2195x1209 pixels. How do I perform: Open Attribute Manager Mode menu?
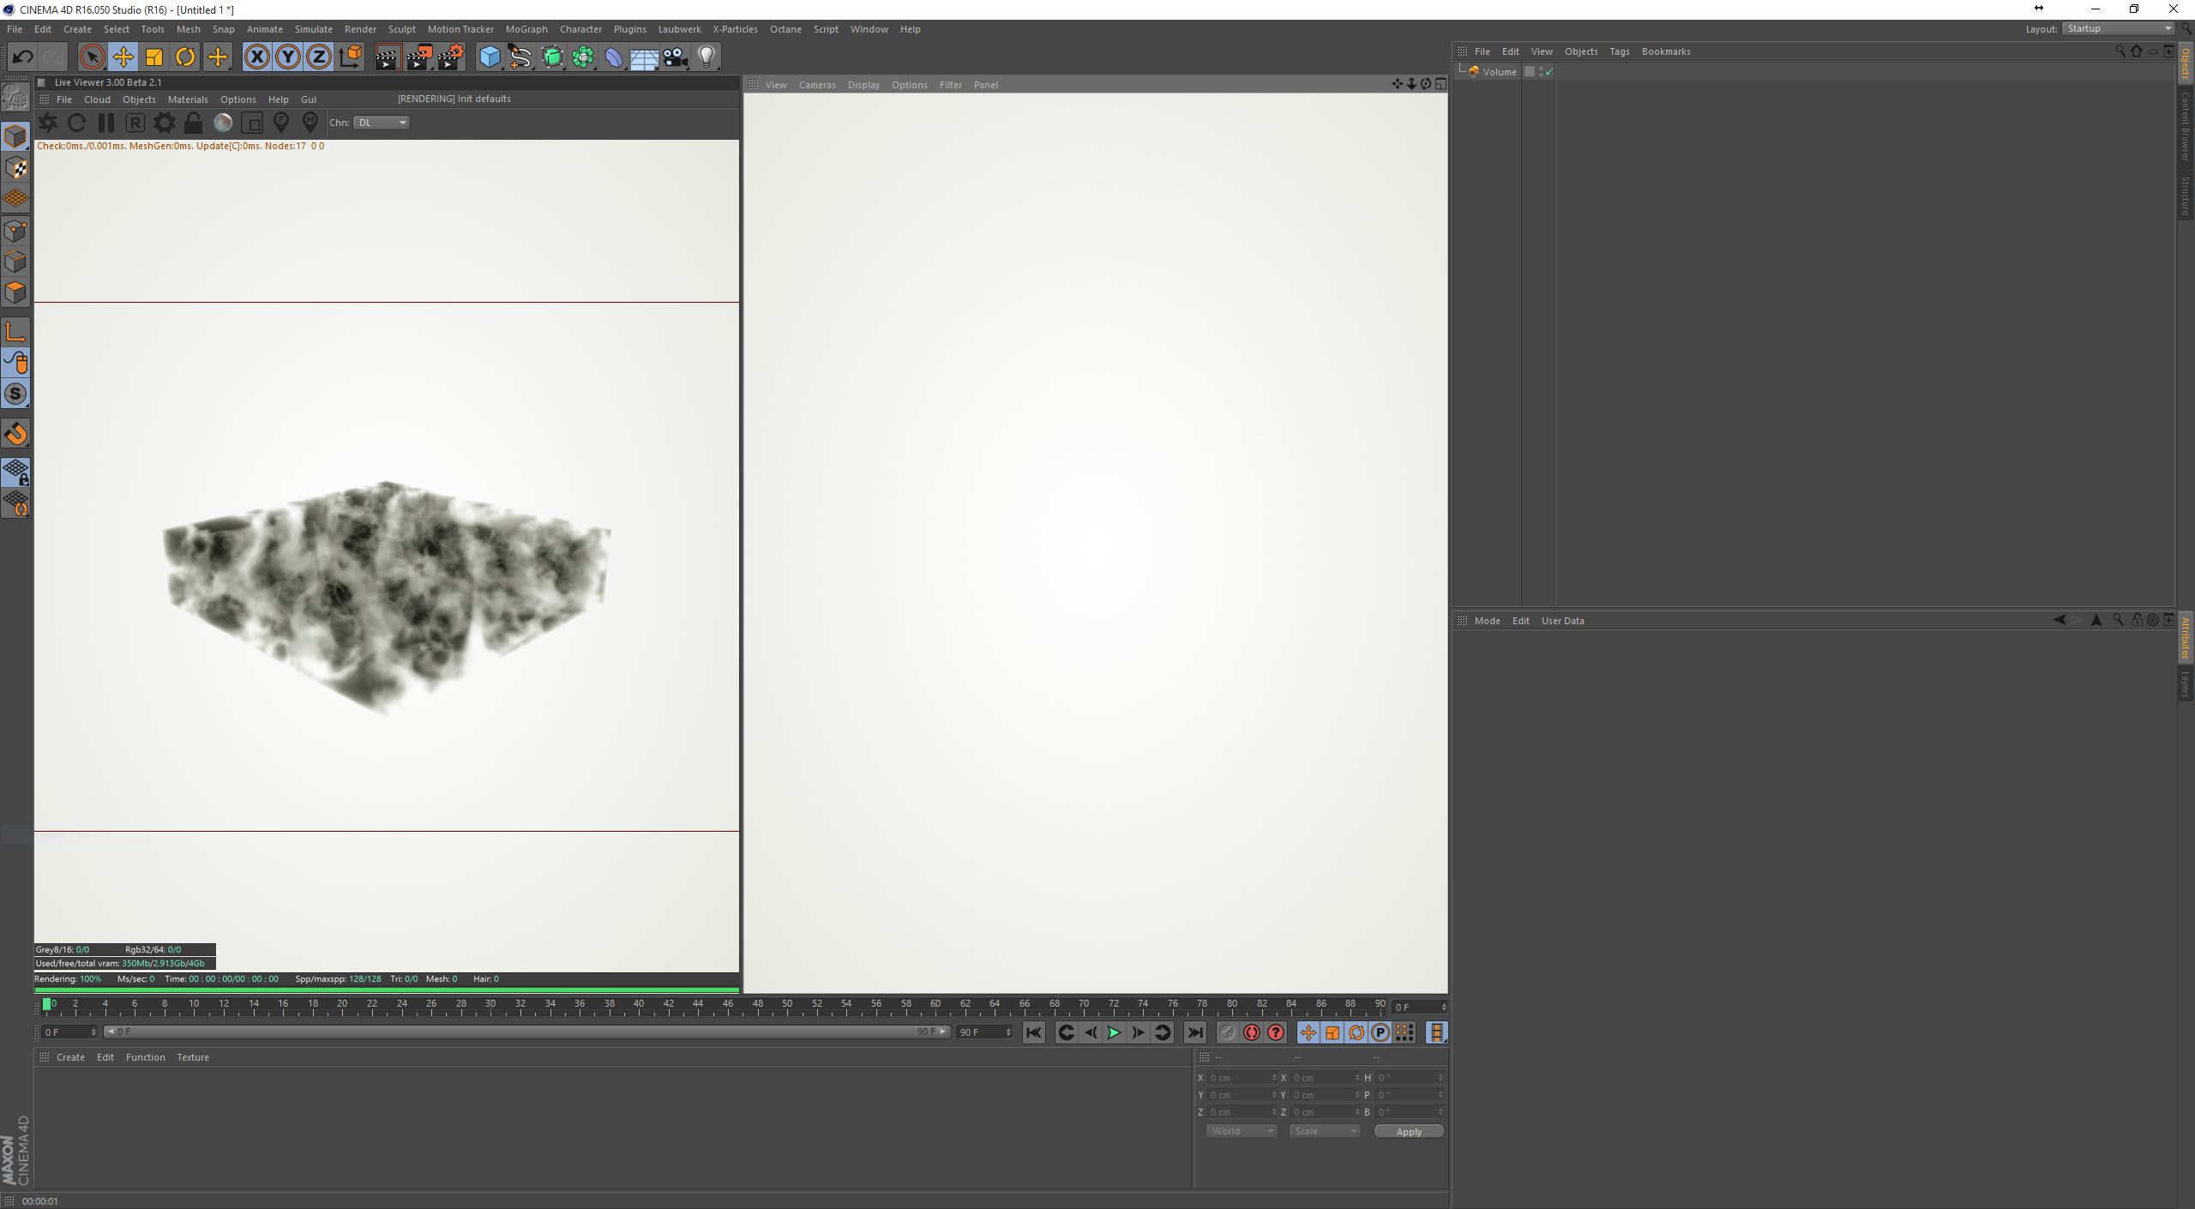pyautogui.click(x=1487, y=621)
